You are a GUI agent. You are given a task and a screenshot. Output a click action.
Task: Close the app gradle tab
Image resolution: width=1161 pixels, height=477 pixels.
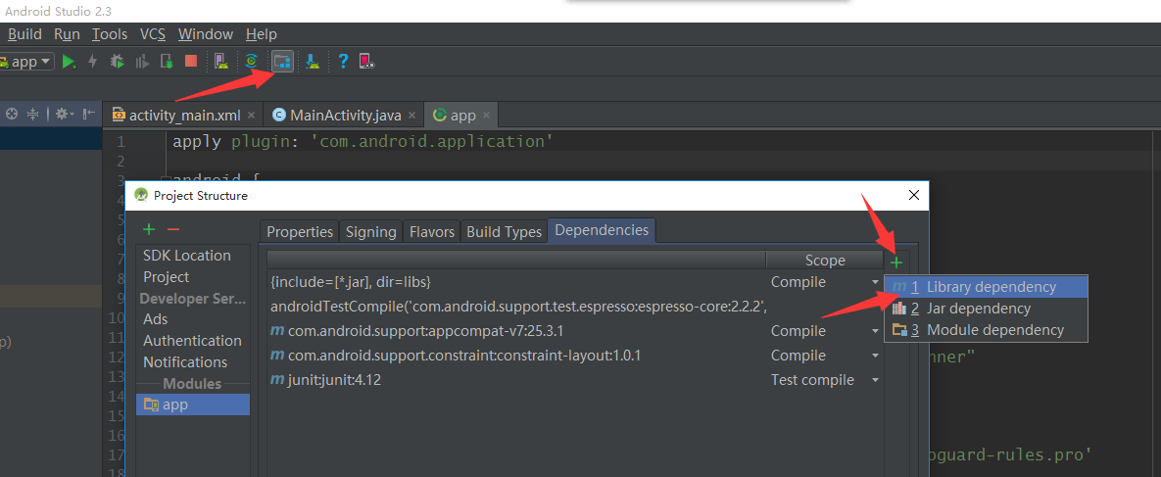(487, 116)
